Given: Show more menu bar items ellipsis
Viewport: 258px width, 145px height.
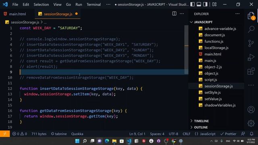Looking at the screenshot, I should pos(108,4).
